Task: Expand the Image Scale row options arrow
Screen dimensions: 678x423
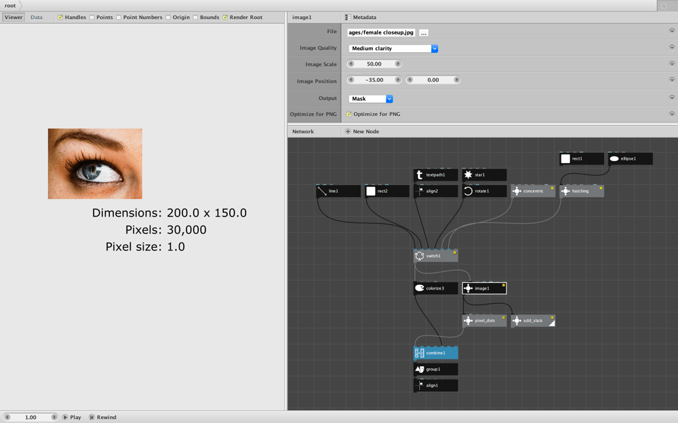Action: pyautogui.click(x=671, y=64)
